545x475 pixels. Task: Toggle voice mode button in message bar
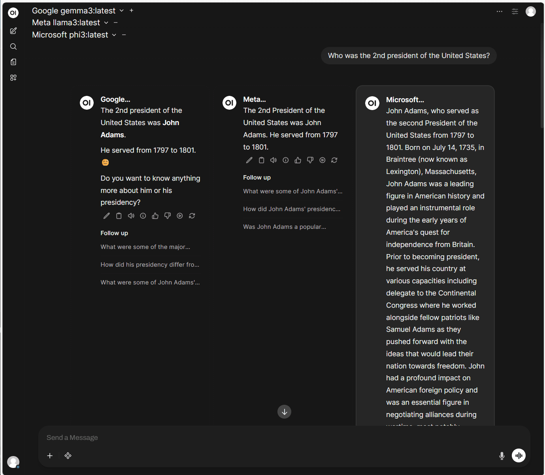(x=519, y=456)
